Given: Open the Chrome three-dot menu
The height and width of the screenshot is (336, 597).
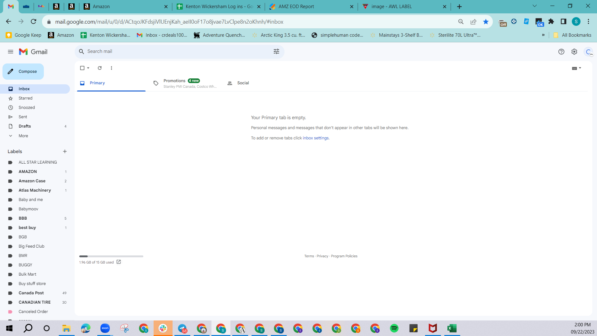Looking at the screenshot, I should point(588,21).
